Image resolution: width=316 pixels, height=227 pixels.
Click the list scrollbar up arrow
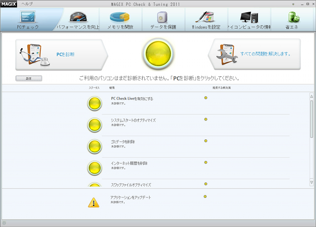click(x=312, y=97)
